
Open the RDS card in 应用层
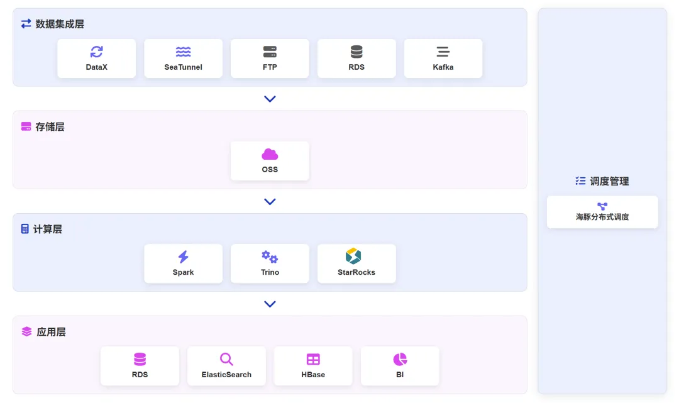(x=140, y=366)
